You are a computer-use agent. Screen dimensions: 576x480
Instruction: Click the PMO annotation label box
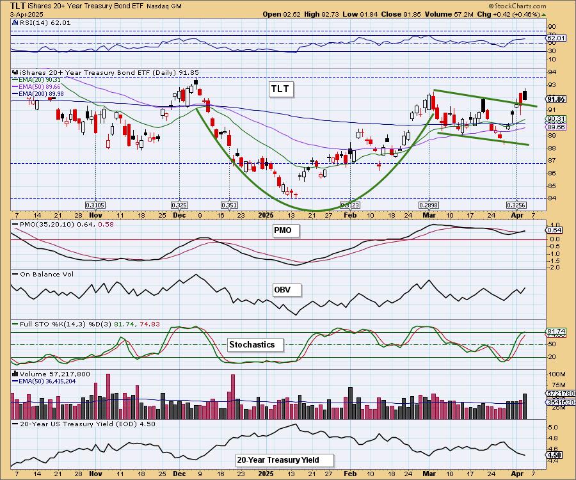286,230
